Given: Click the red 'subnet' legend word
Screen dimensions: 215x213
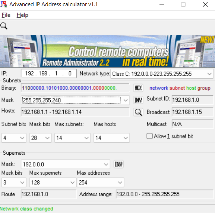Looking at the screenshot, I should click(177, 88).
